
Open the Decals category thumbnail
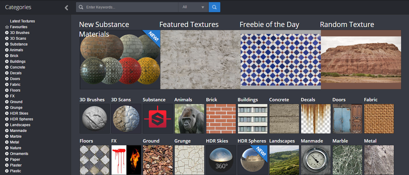[x=316, y=119]
